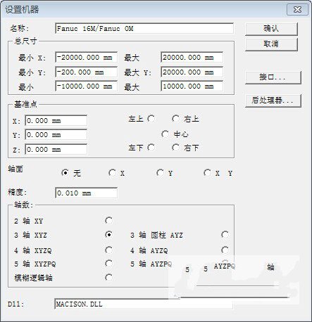
Task: Select the 右上 reference point radio
Action: point(175,119)
